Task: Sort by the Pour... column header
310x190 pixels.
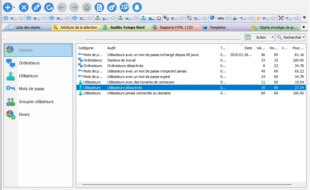Action: click(298, 48)
